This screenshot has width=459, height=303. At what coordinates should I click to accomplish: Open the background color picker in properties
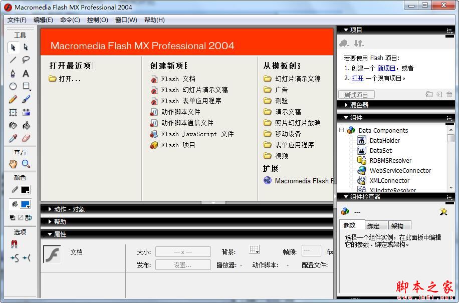coord(254,250)
